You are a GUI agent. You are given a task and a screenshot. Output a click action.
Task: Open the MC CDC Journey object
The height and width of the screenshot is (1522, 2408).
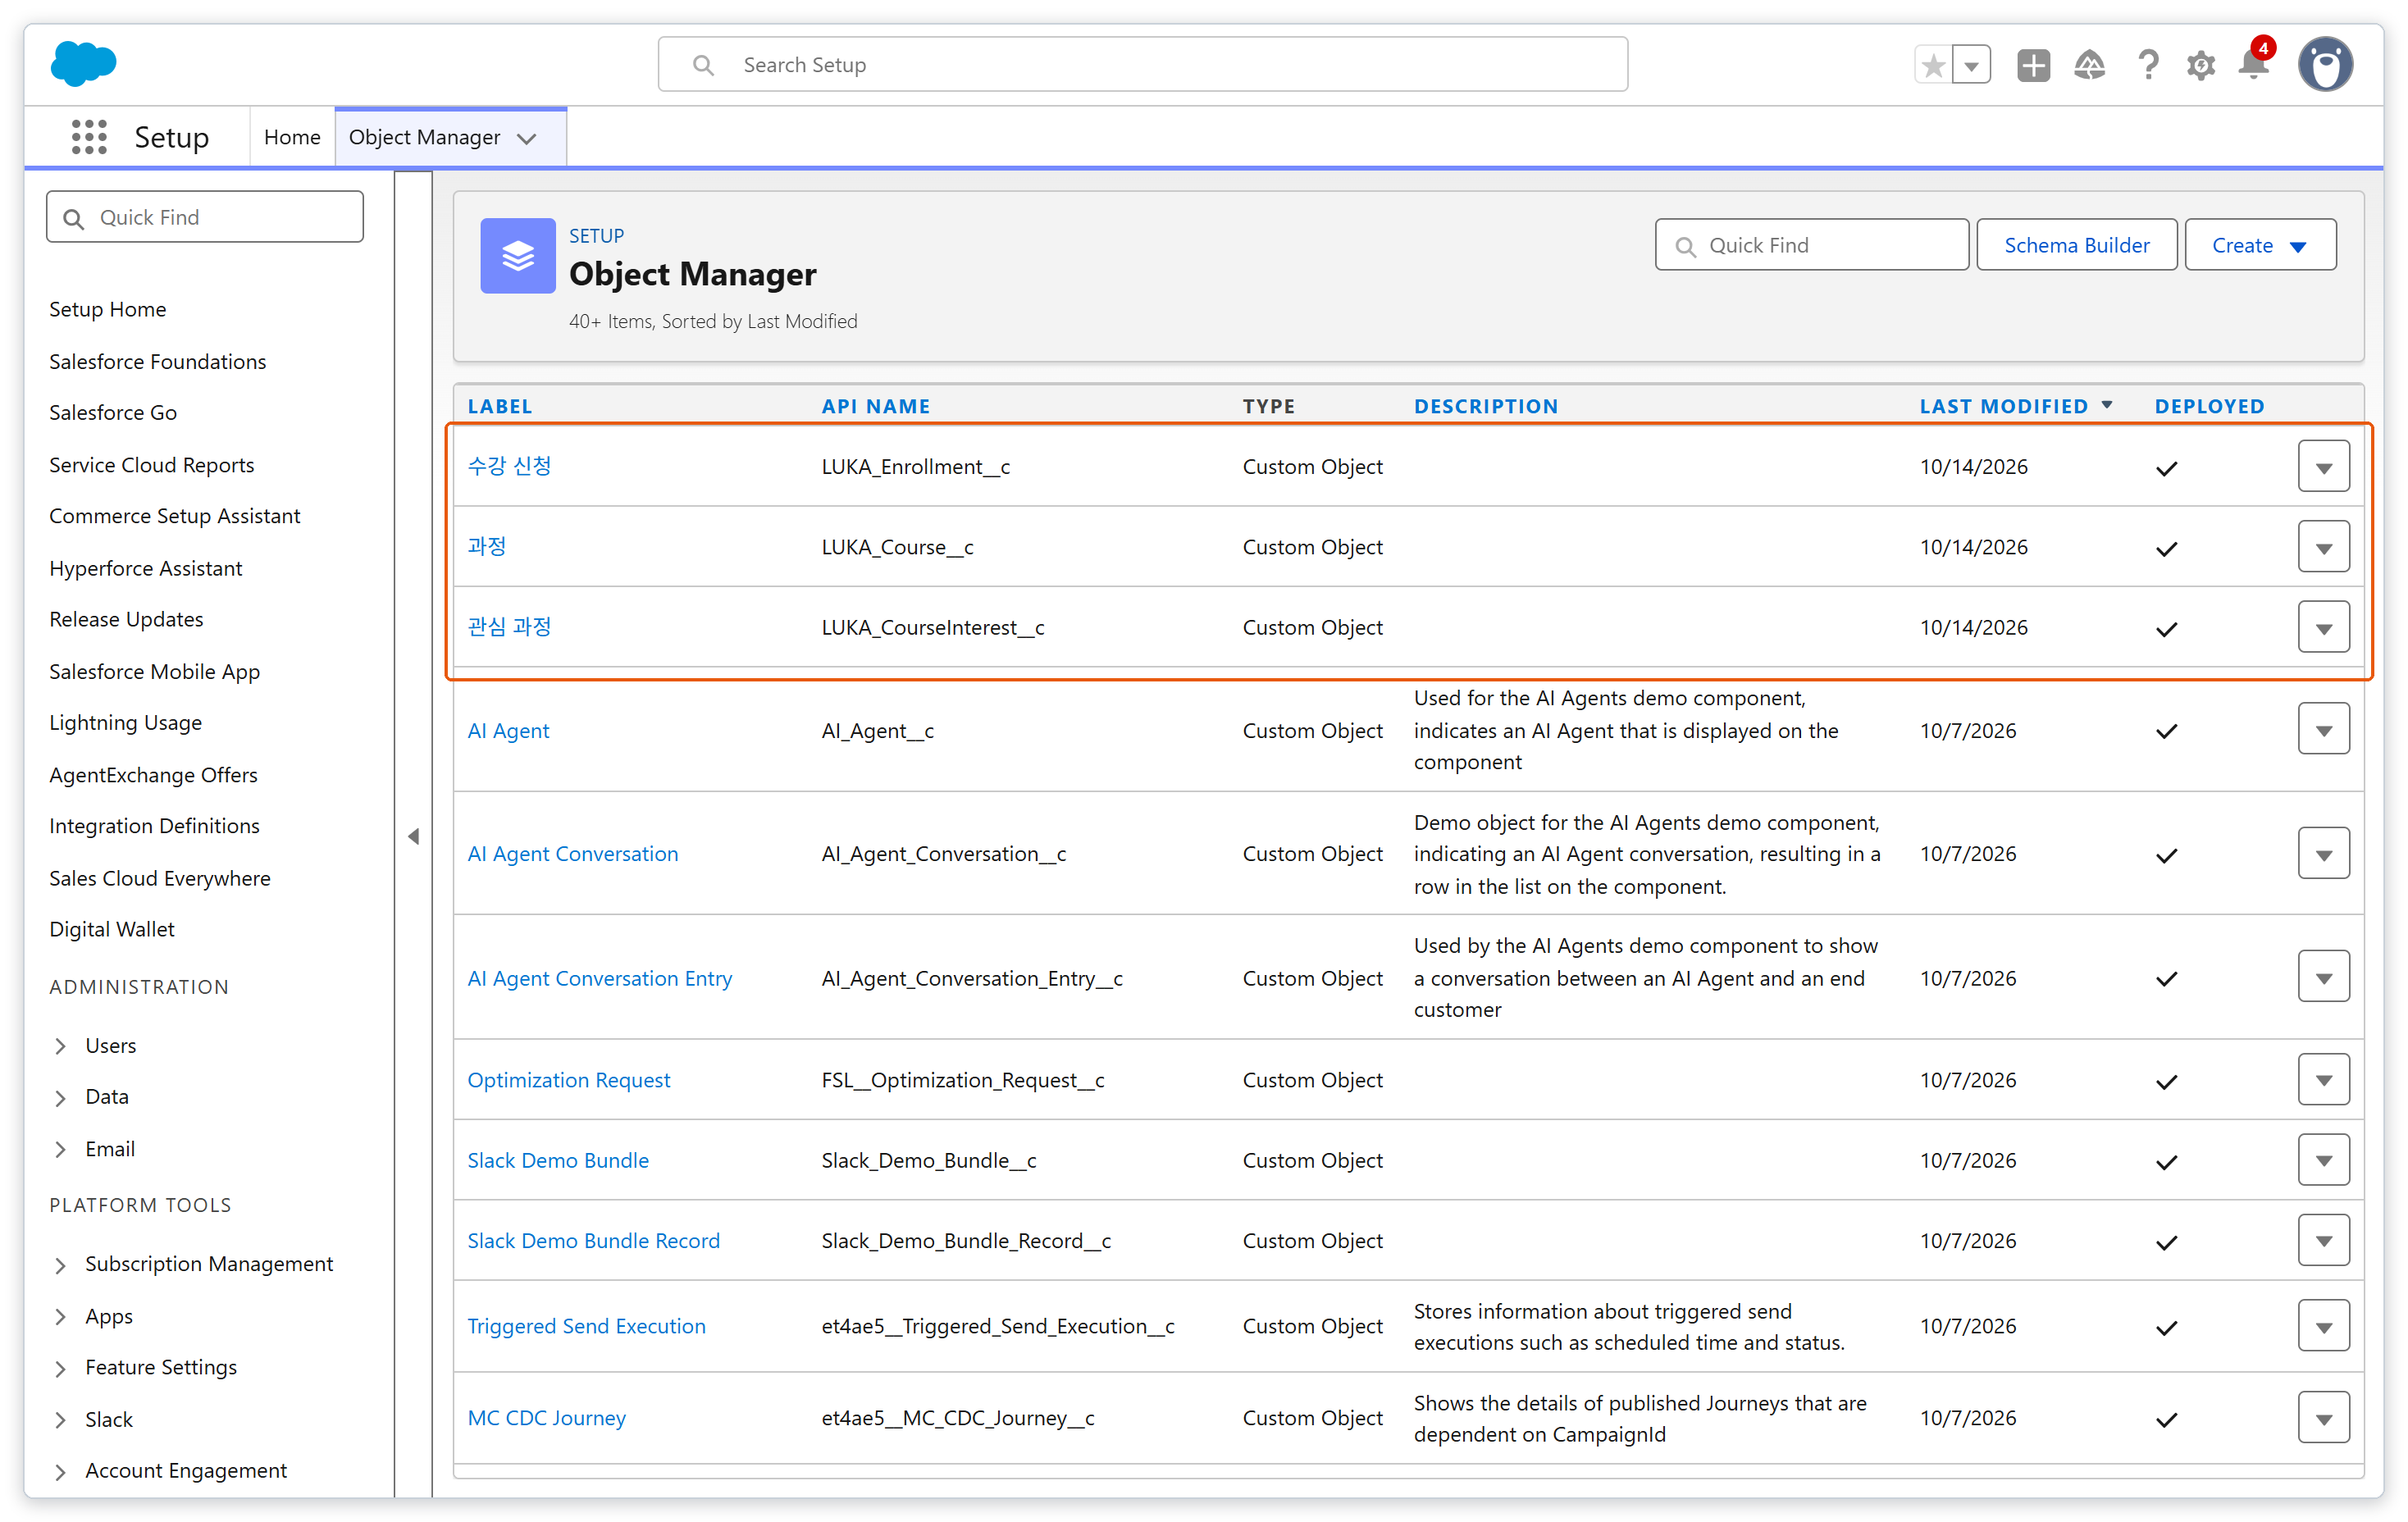[x=547, y=1418]
